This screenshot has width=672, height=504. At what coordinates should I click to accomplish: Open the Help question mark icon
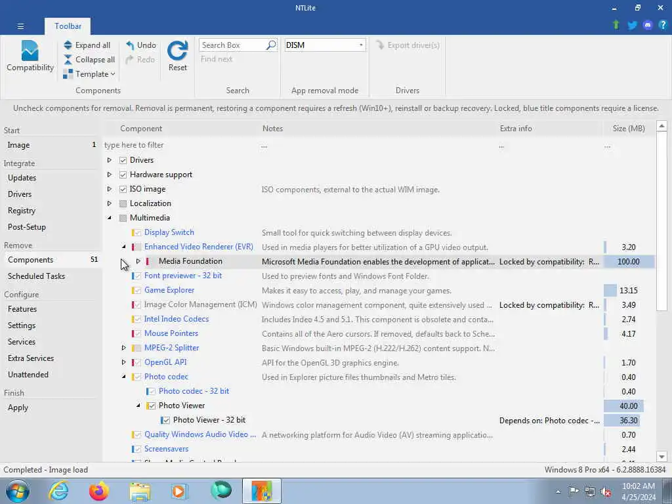point(663,26)
